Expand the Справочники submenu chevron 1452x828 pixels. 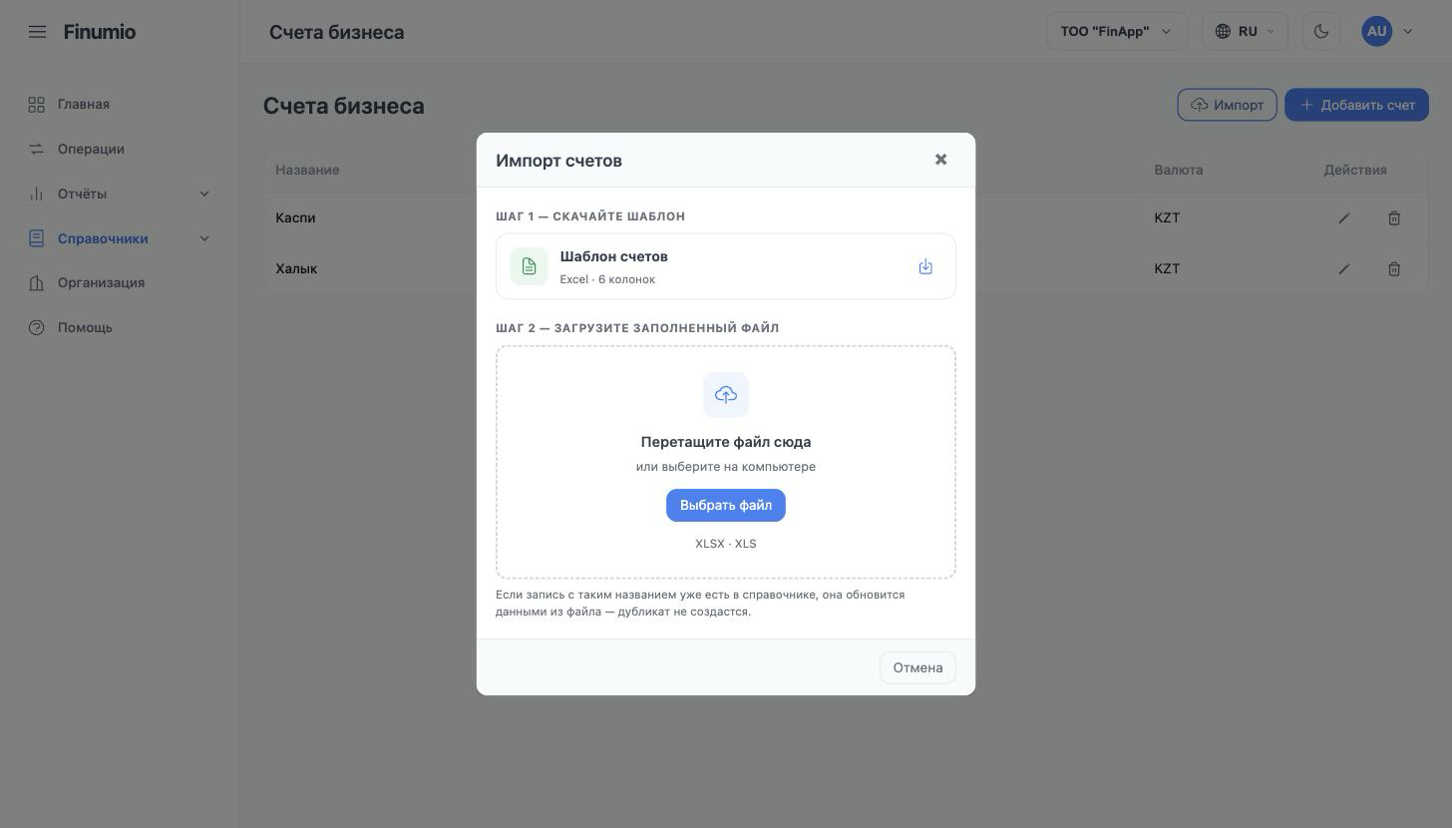click(x=204, y=238)
